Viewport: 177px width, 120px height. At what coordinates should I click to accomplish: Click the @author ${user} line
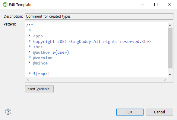point(49,52)
